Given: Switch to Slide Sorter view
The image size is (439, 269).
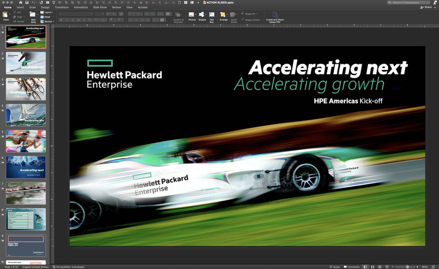Looking at the screenshot, I should click(x=372, y=267).
